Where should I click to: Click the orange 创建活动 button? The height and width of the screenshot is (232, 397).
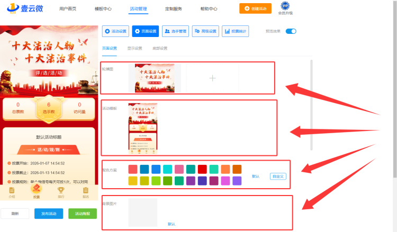click(255, 8)
